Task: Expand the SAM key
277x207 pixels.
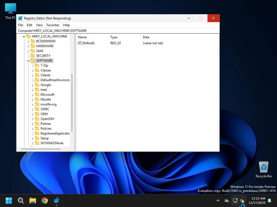Action: point(28,51)
